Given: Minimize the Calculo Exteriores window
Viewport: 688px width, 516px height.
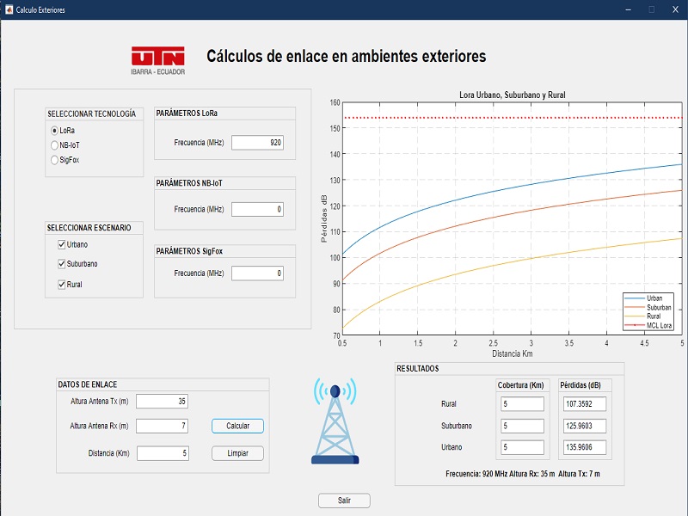Looking at the screenshot, I should [629, 9].
